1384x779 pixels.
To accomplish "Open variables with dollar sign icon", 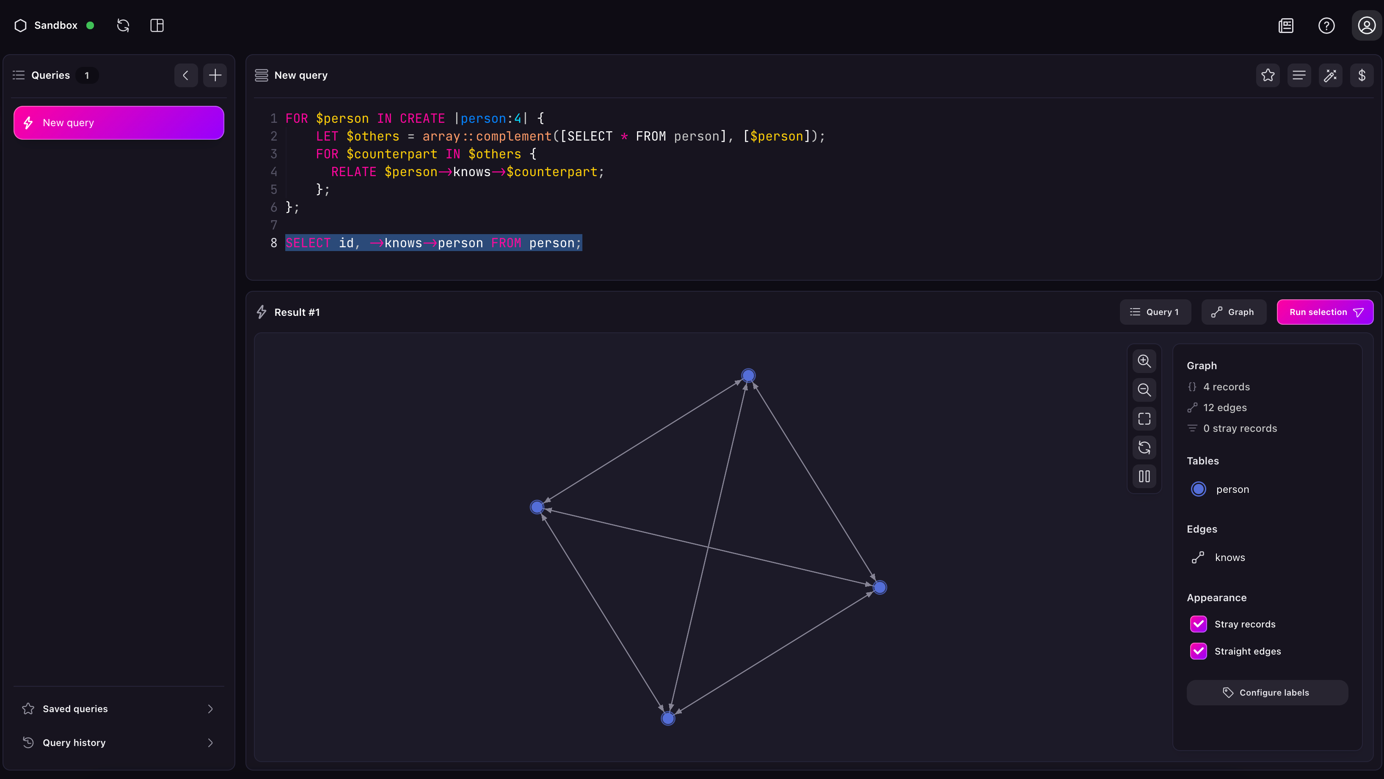I will pos(1362,75).
